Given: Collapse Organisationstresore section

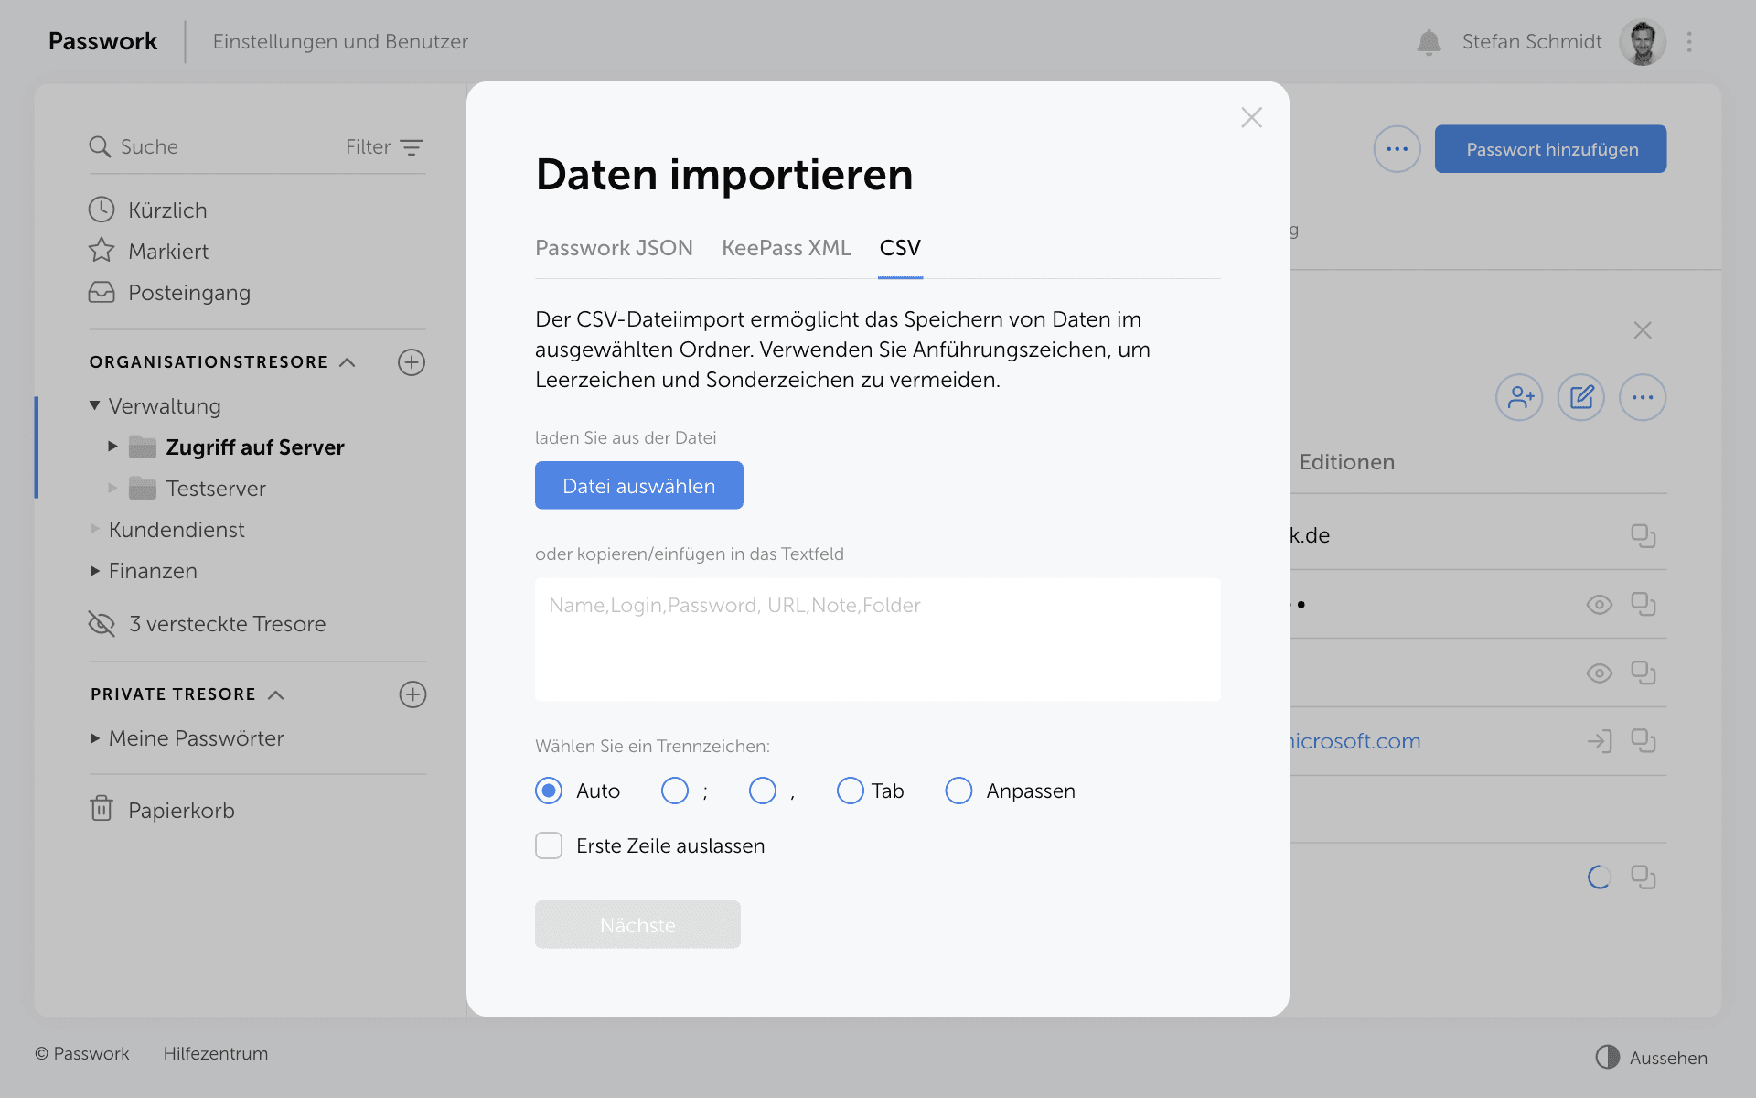Looking at the screenshot, I should (x=348, y=362).
